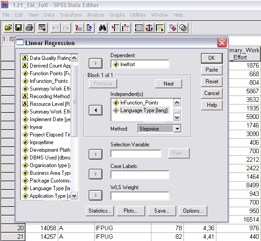The height and width of the screenshot is (241, 261).
Task: Click the Value Labels tag icon
Action: pos(173,27)
